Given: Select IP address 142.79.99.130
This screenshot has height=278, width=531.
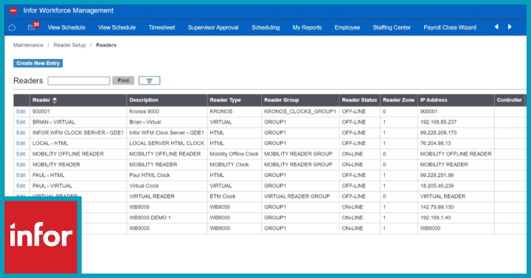Looking at the screenshot, I should click(x=437, y=207).
